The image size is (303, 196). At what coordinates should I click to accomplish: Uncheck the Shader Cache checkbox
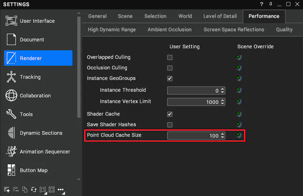[170, 114]
